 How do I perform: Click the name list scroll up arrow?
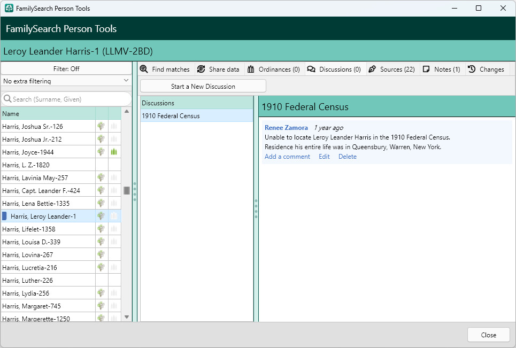tap(127, 112)
